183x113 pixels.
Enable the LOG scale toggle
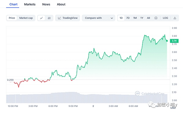(x=165, y=18)
